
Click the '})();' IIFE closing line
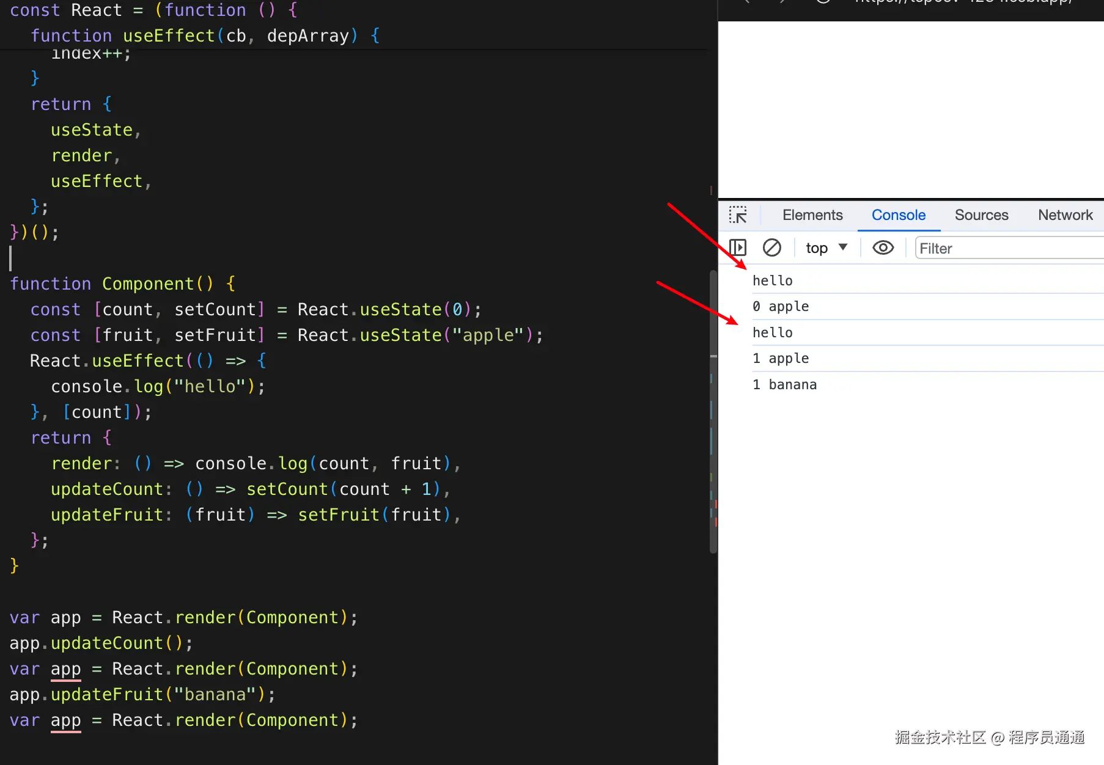coord(34,232)
